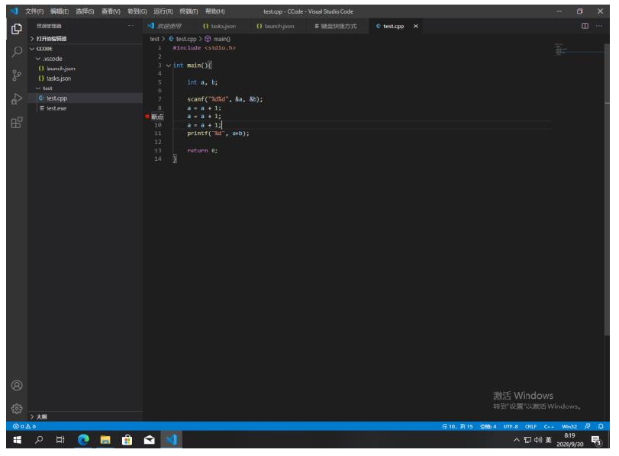Toggle the breakpoint on line 9
This screenshot has width=619, height=456.
(x=147, y=116)
